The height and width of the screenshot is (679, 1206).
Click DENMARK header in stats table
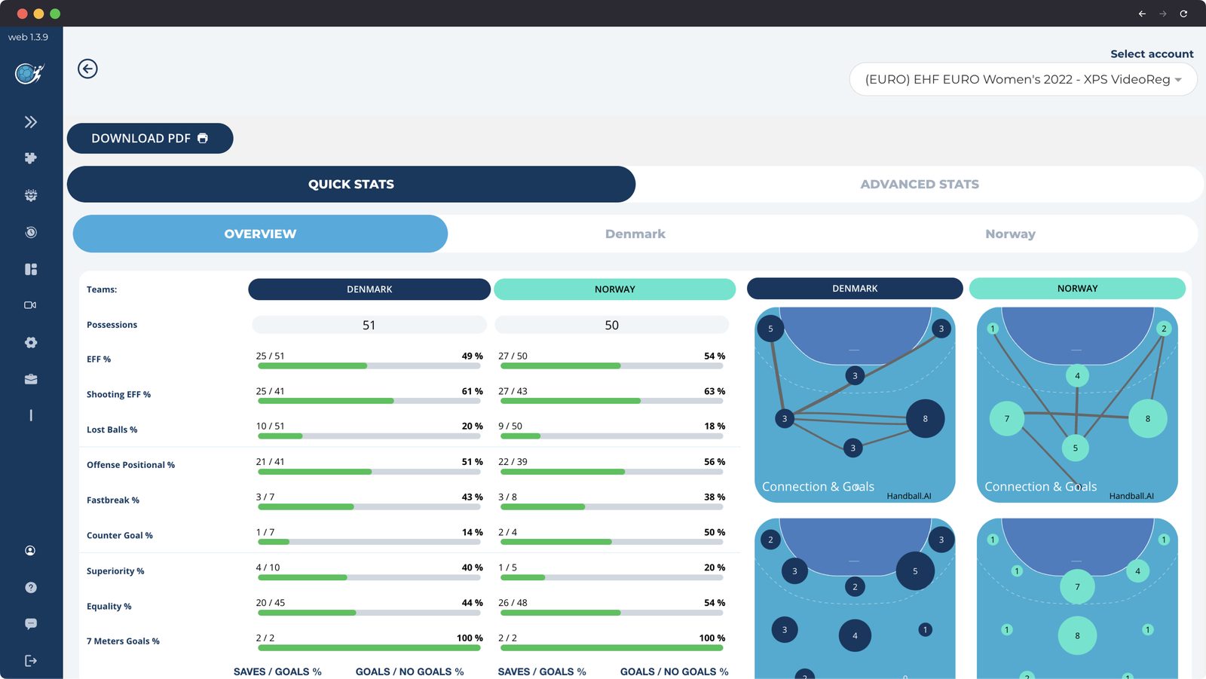tap(369, 289)
